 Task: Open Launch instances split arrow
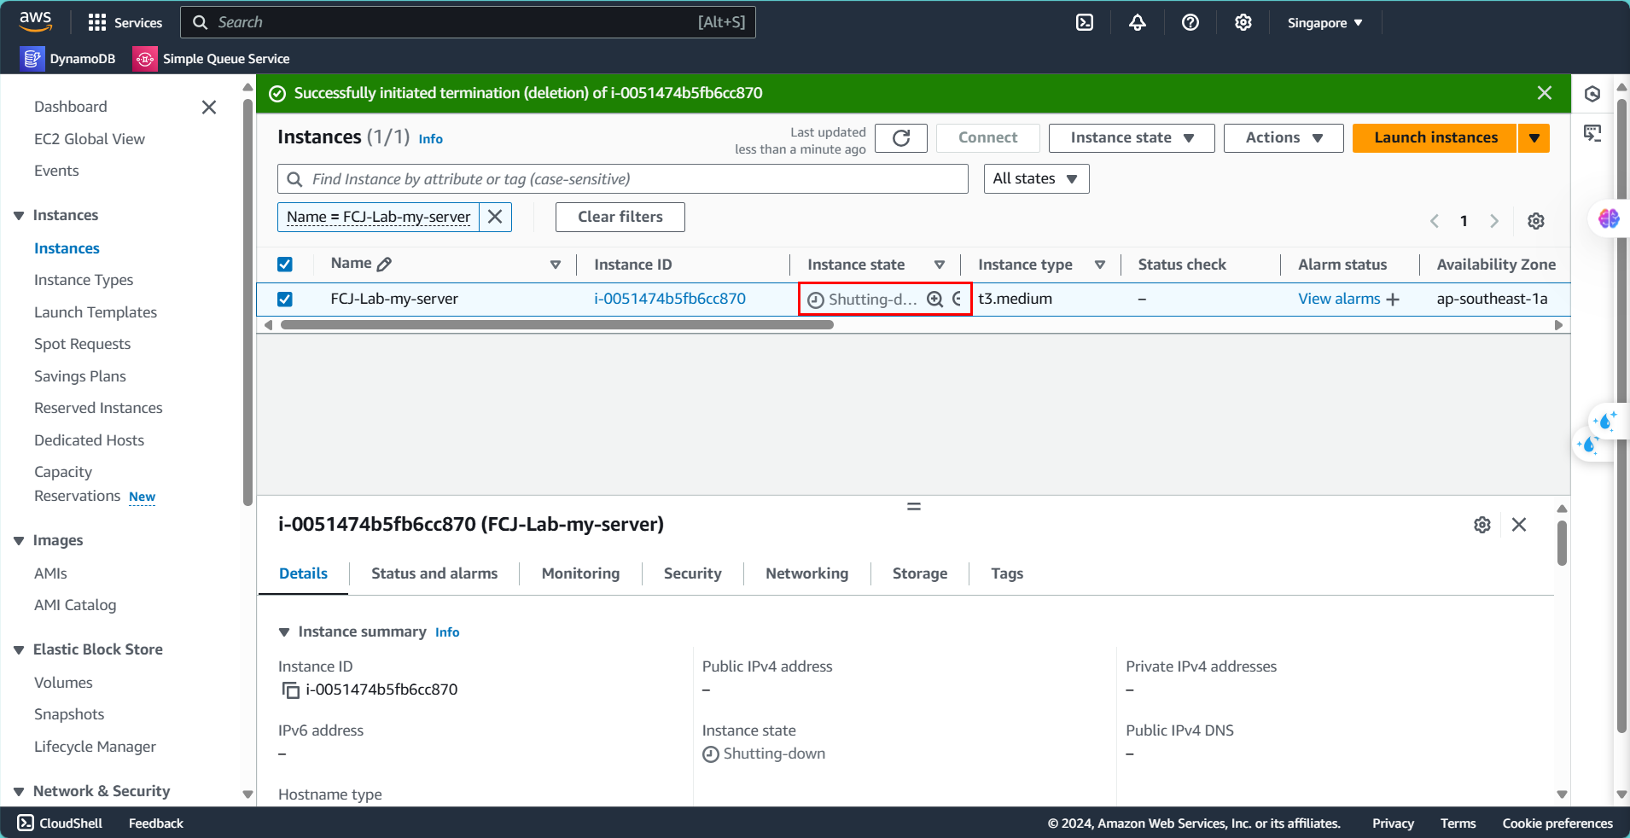click(x=1534, y=138)
